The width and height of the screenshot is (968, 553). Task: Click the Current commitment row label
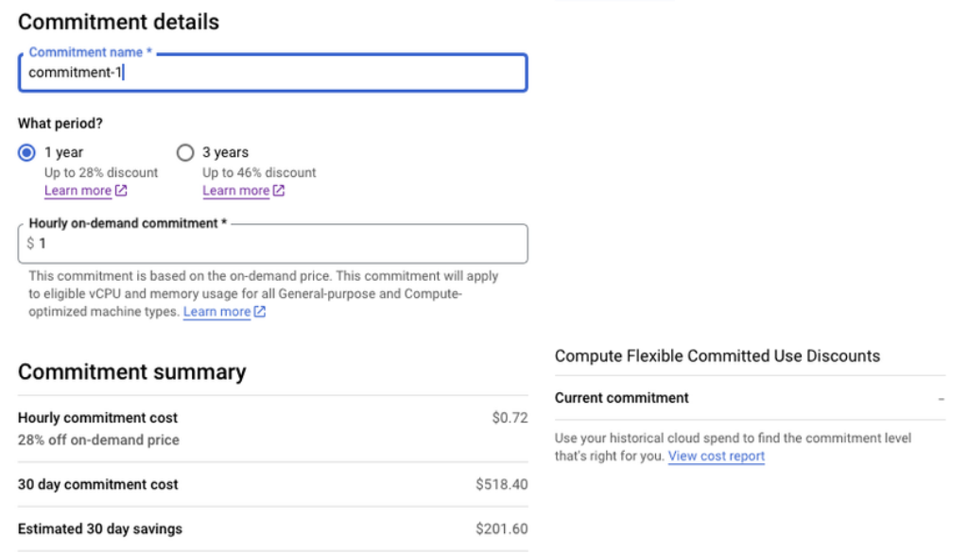621,398
